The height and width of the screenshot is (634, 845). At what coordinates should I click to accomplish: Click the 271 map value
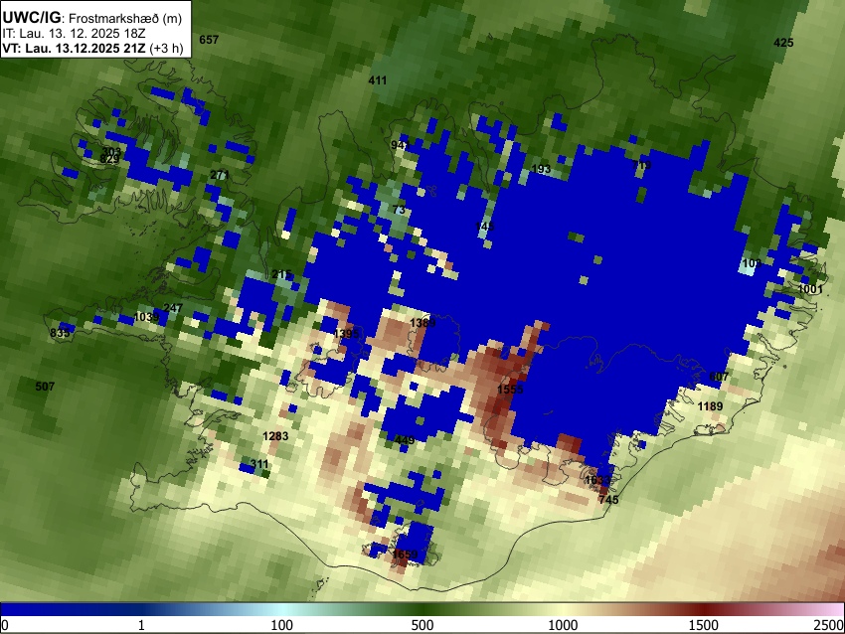click(x=220, y=175)
